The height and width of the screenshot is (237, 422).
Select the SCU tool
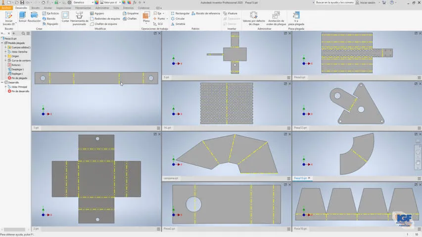[158, 24]
